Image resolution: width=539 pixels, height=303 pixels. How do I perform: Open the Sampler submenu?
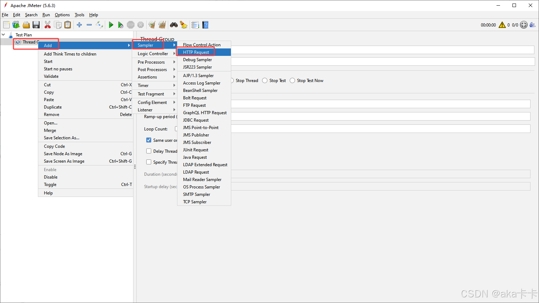[x=155, y=45]
